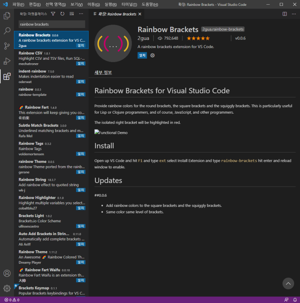Open errors and warnings status indicator
Image resolution: width=300 pixels, height=303 pixels.
pyautogui.click(x=12, y=300)
